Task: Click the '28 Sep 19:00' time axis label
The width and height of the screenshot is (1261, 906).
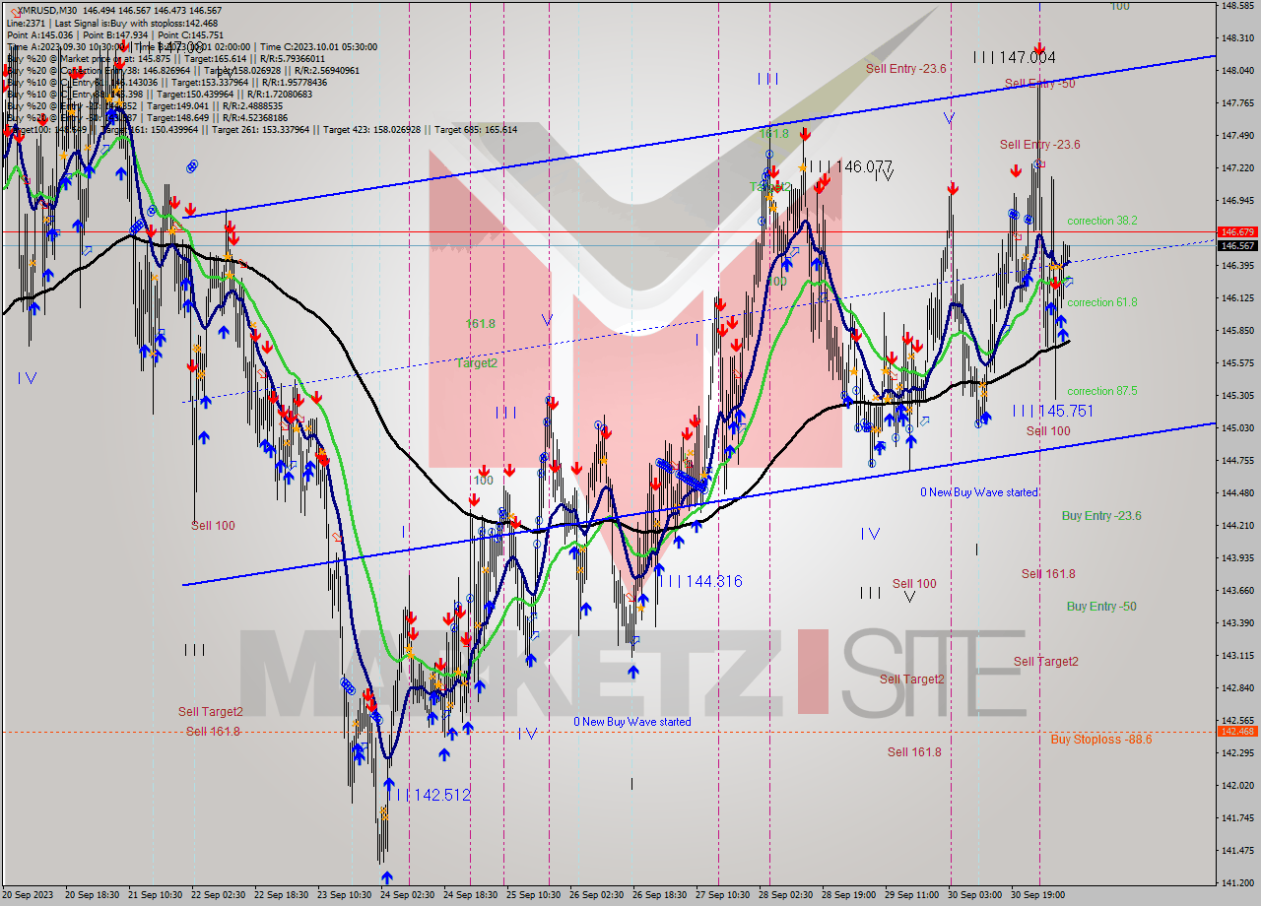Action: tap(849, 895)
